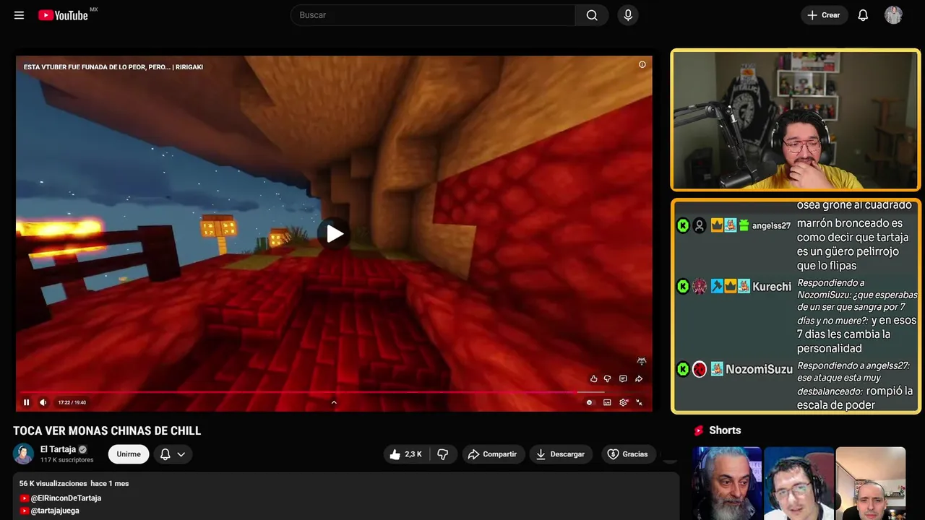This screenshot has height=520, width=925.
Task: Click the info icon on video
Action: 642,65
